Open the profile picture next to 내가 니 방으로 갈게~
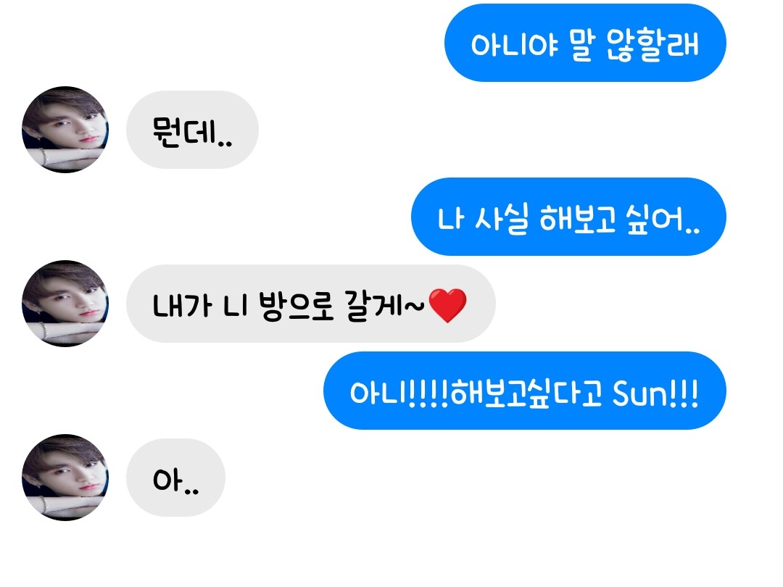 (65, 304)
